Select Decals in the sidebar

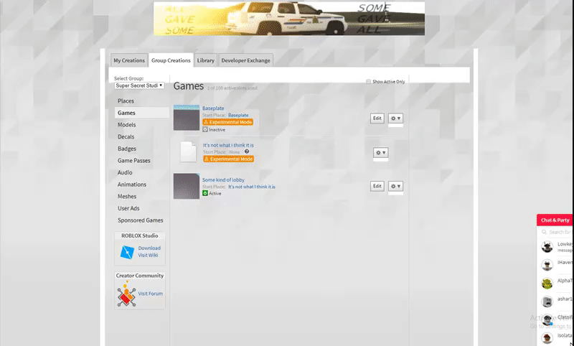pos(126,136)
